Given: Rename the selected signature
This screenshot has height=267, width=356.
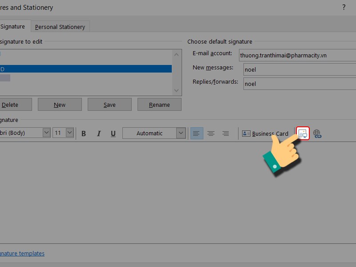Looking at the screenshot, I should coord(159,105).
